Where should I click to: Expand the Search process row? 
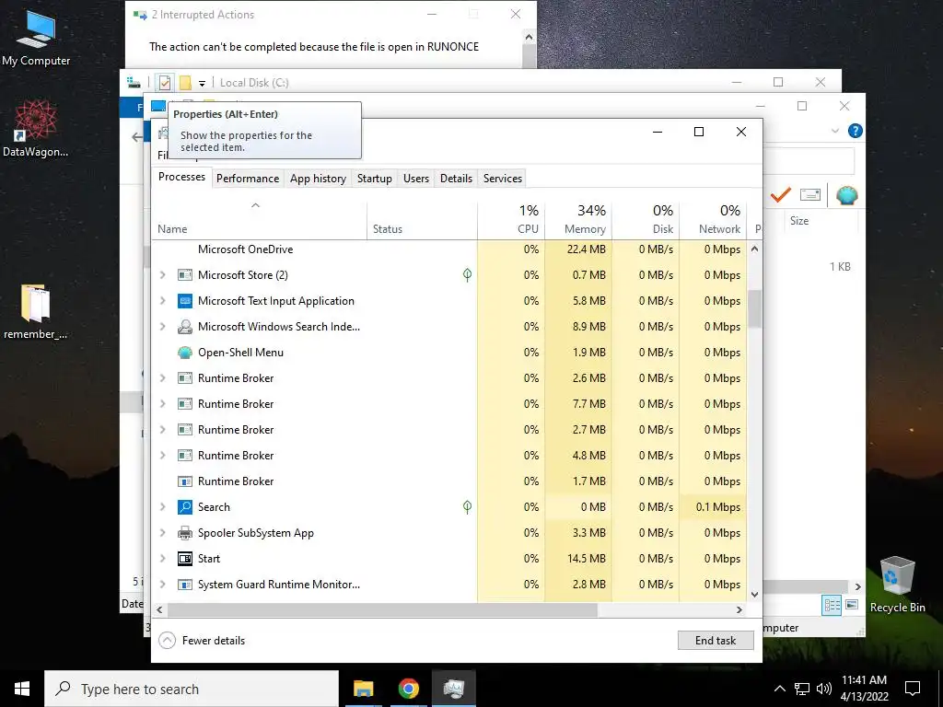162,507
